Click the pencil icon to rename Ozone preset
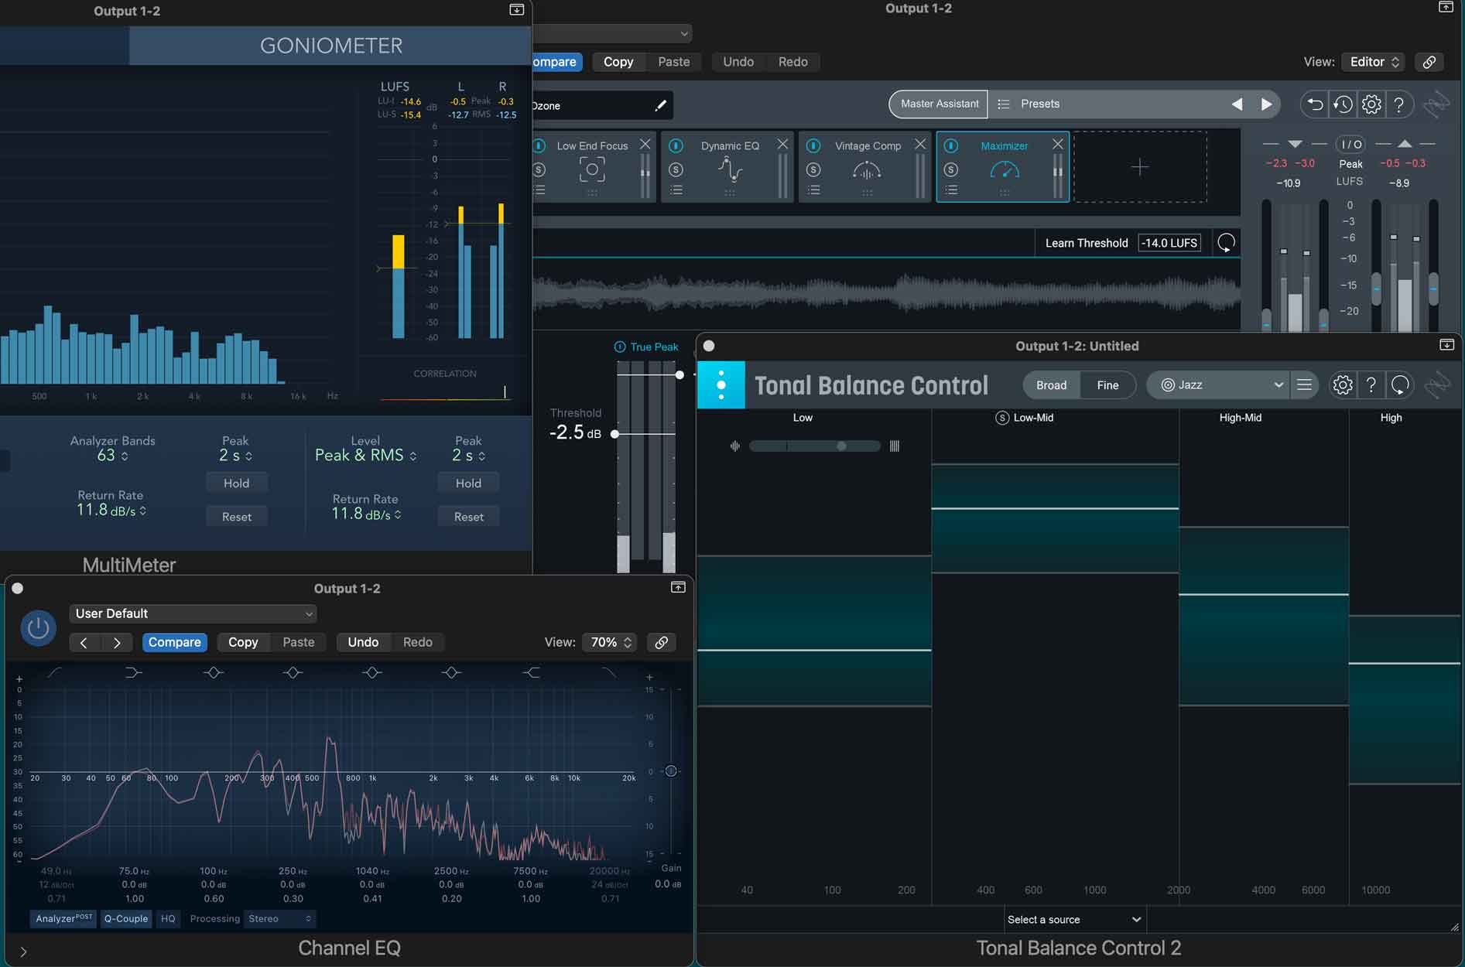The image size is (1465, 967). (x=661, y=105)
